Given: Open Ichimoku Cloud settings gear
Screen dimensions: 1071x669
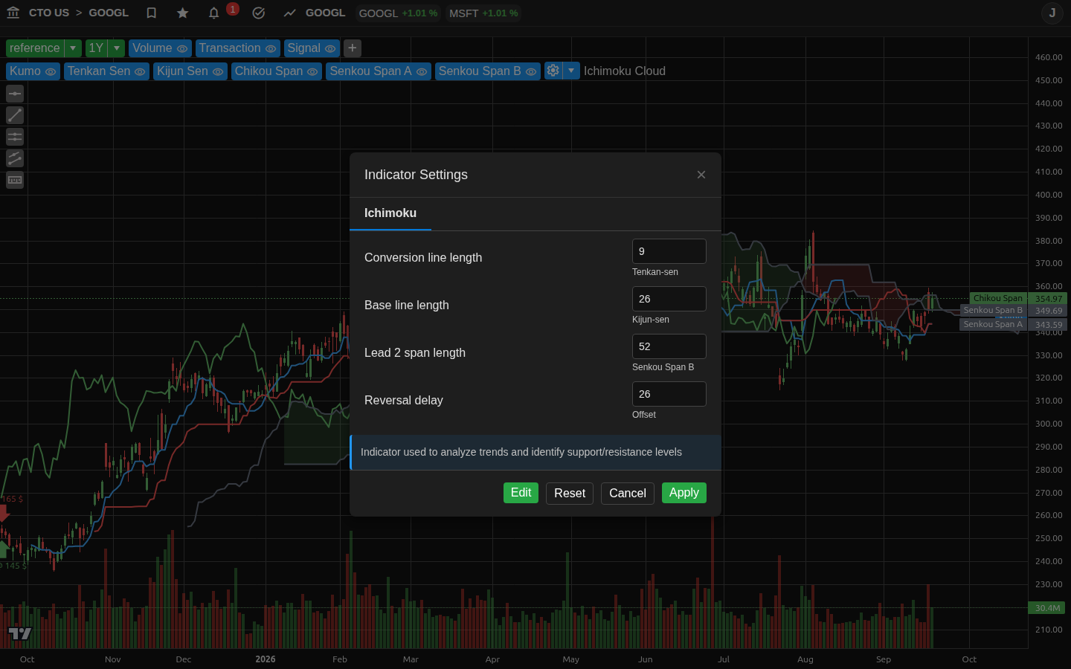Looking at the screenshot, I should [553, 71].
